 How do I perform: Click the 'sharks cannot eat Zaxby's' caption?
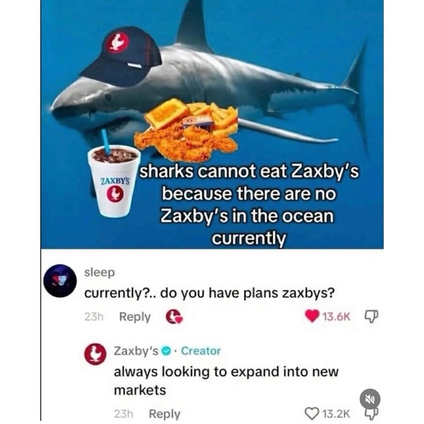coord(249,205)
